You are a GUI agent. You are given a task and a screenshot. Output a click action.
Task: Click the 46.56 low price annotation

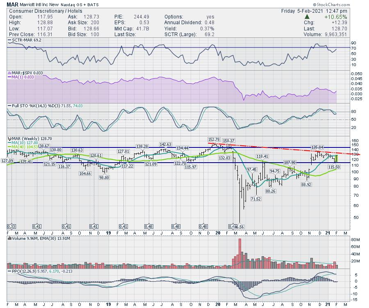(x=238, y=227)
